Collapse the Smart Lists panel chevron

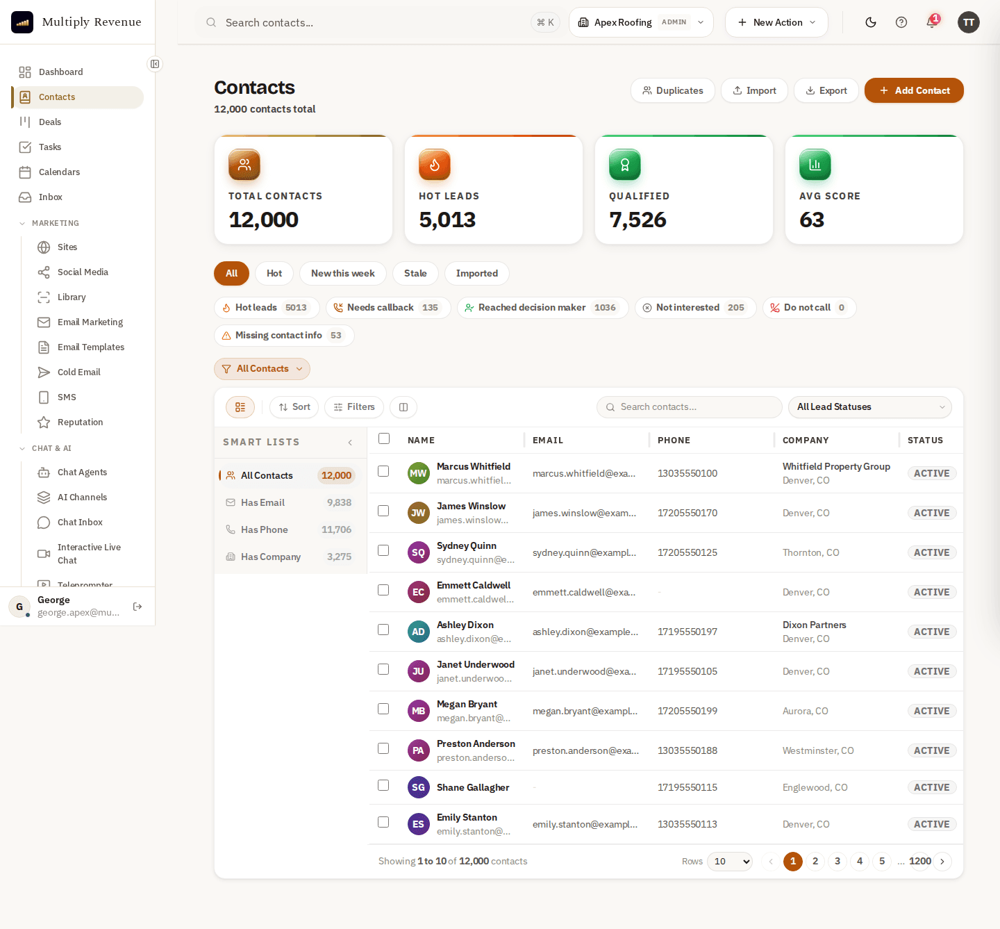click(350, 443)
